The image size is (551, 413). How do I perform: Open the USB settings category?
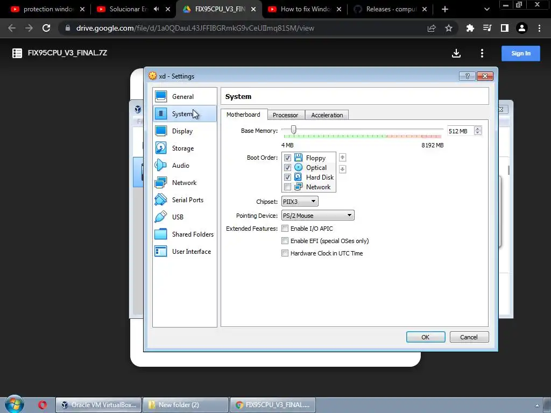(x=185, y=217)
